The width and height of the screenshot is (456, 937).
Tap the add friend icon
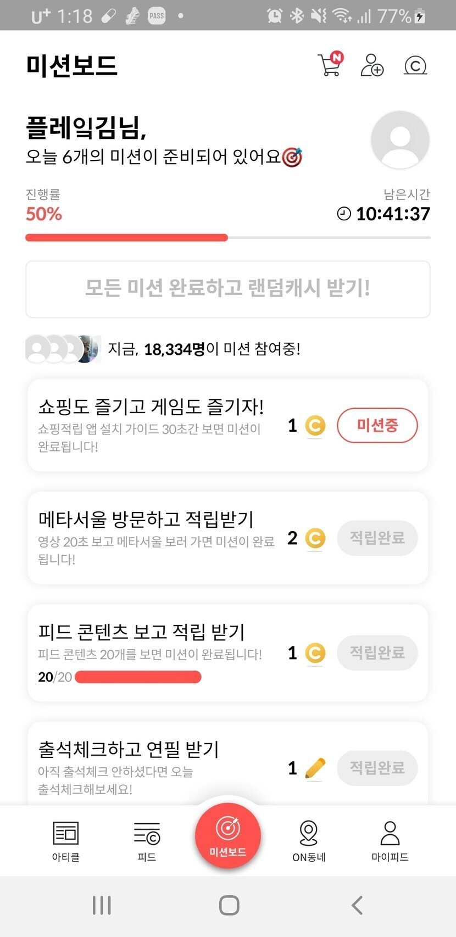coord(372,65)
